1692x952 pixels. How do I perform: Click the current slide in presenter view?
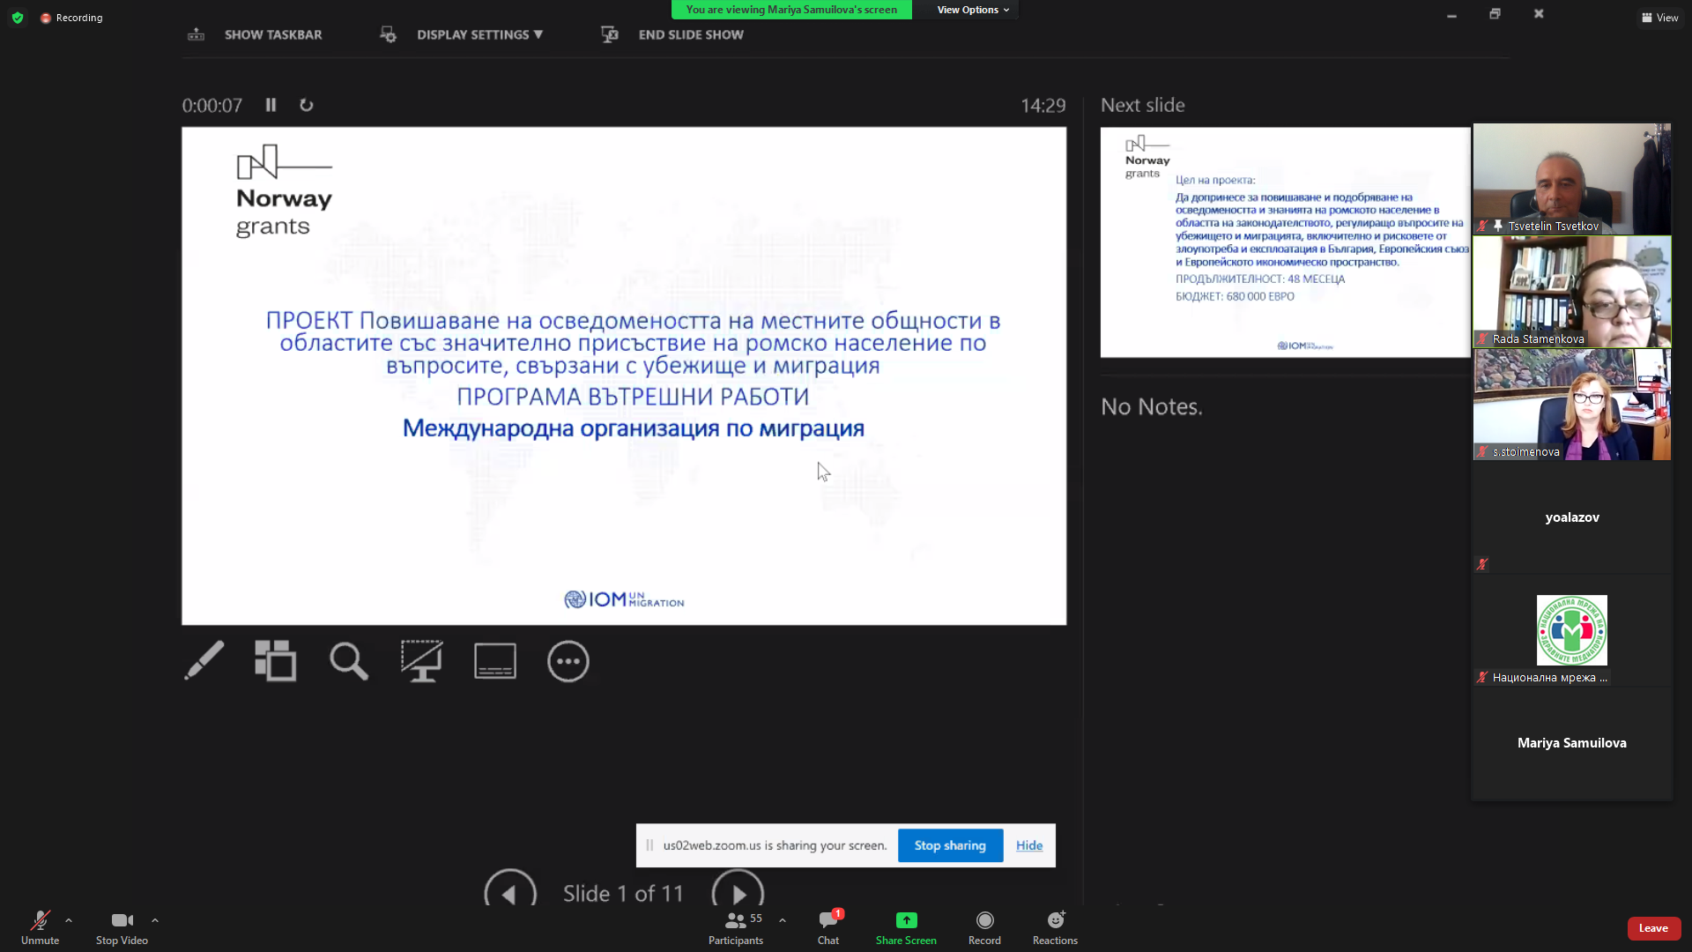(x=624, y=376)
